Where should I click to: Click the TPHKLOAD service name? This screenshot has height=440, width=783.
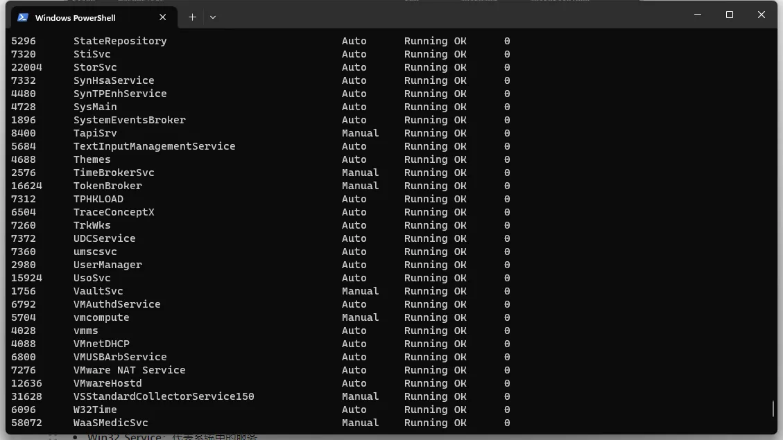point(98,199)
